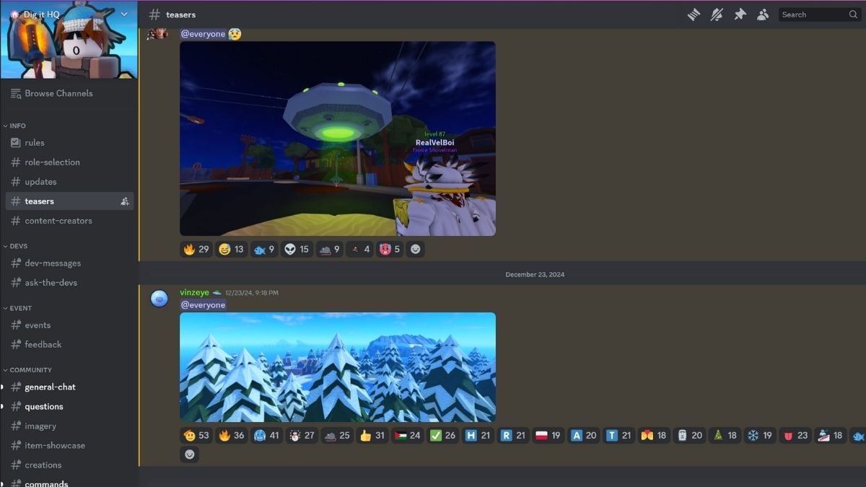The height and width of the screenshot is (487, 866).
Task: Open pinned messages with the pin icon
Action: click(x=740, y=14)
